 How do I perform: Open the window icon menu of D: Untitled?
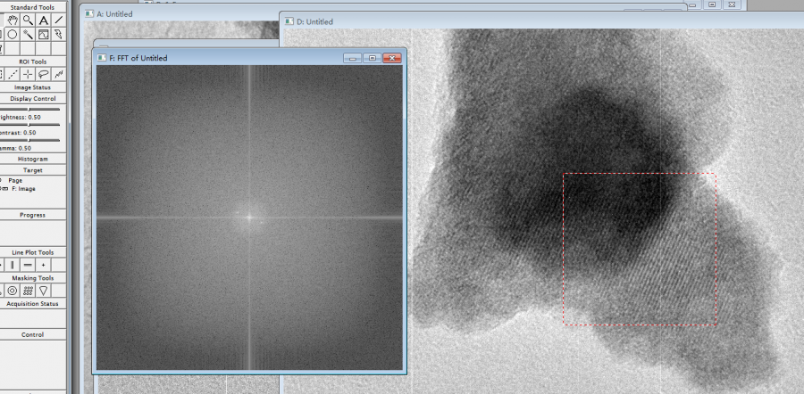[289, 21]
